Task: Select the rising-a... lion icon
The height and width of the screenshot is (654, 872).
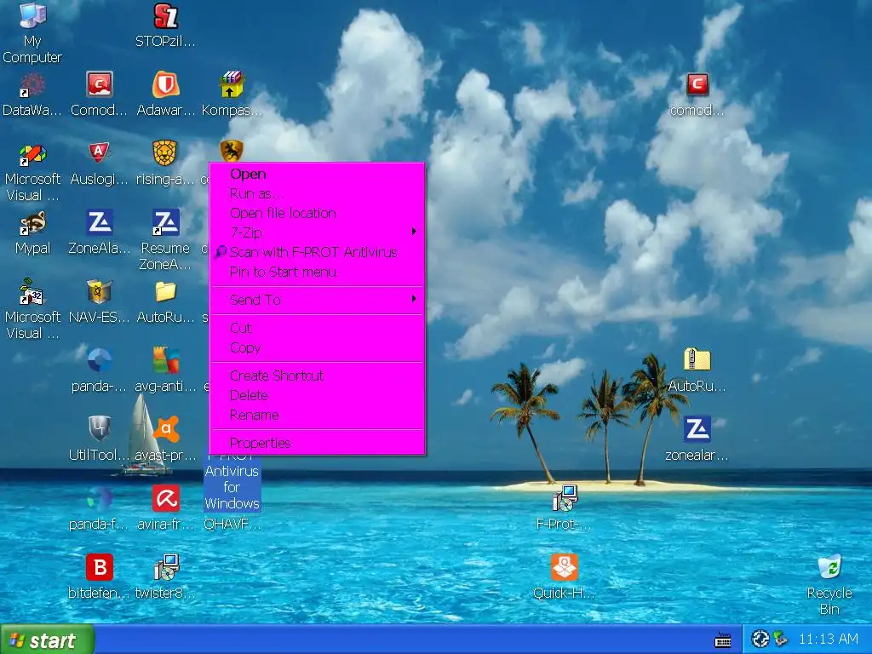Action: [165, 153]
